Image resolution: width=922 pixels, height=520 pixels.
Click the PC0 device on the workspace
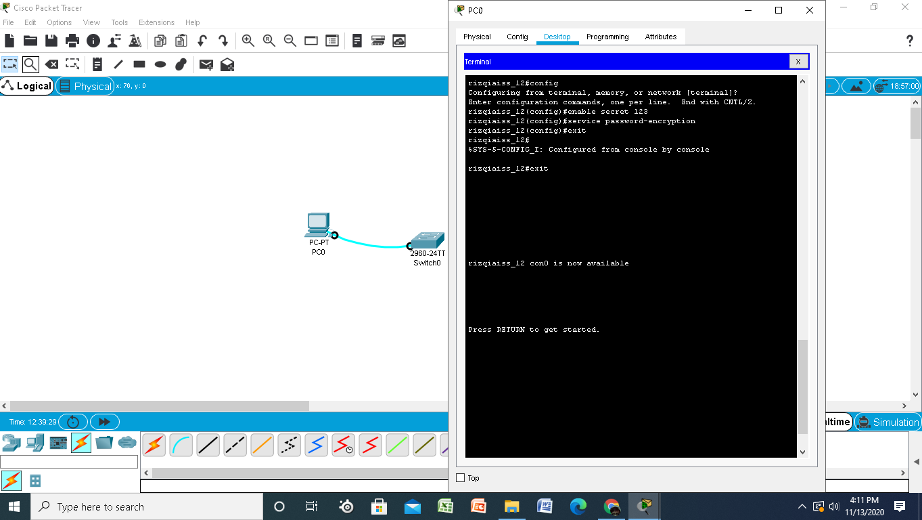coord(317,225)
